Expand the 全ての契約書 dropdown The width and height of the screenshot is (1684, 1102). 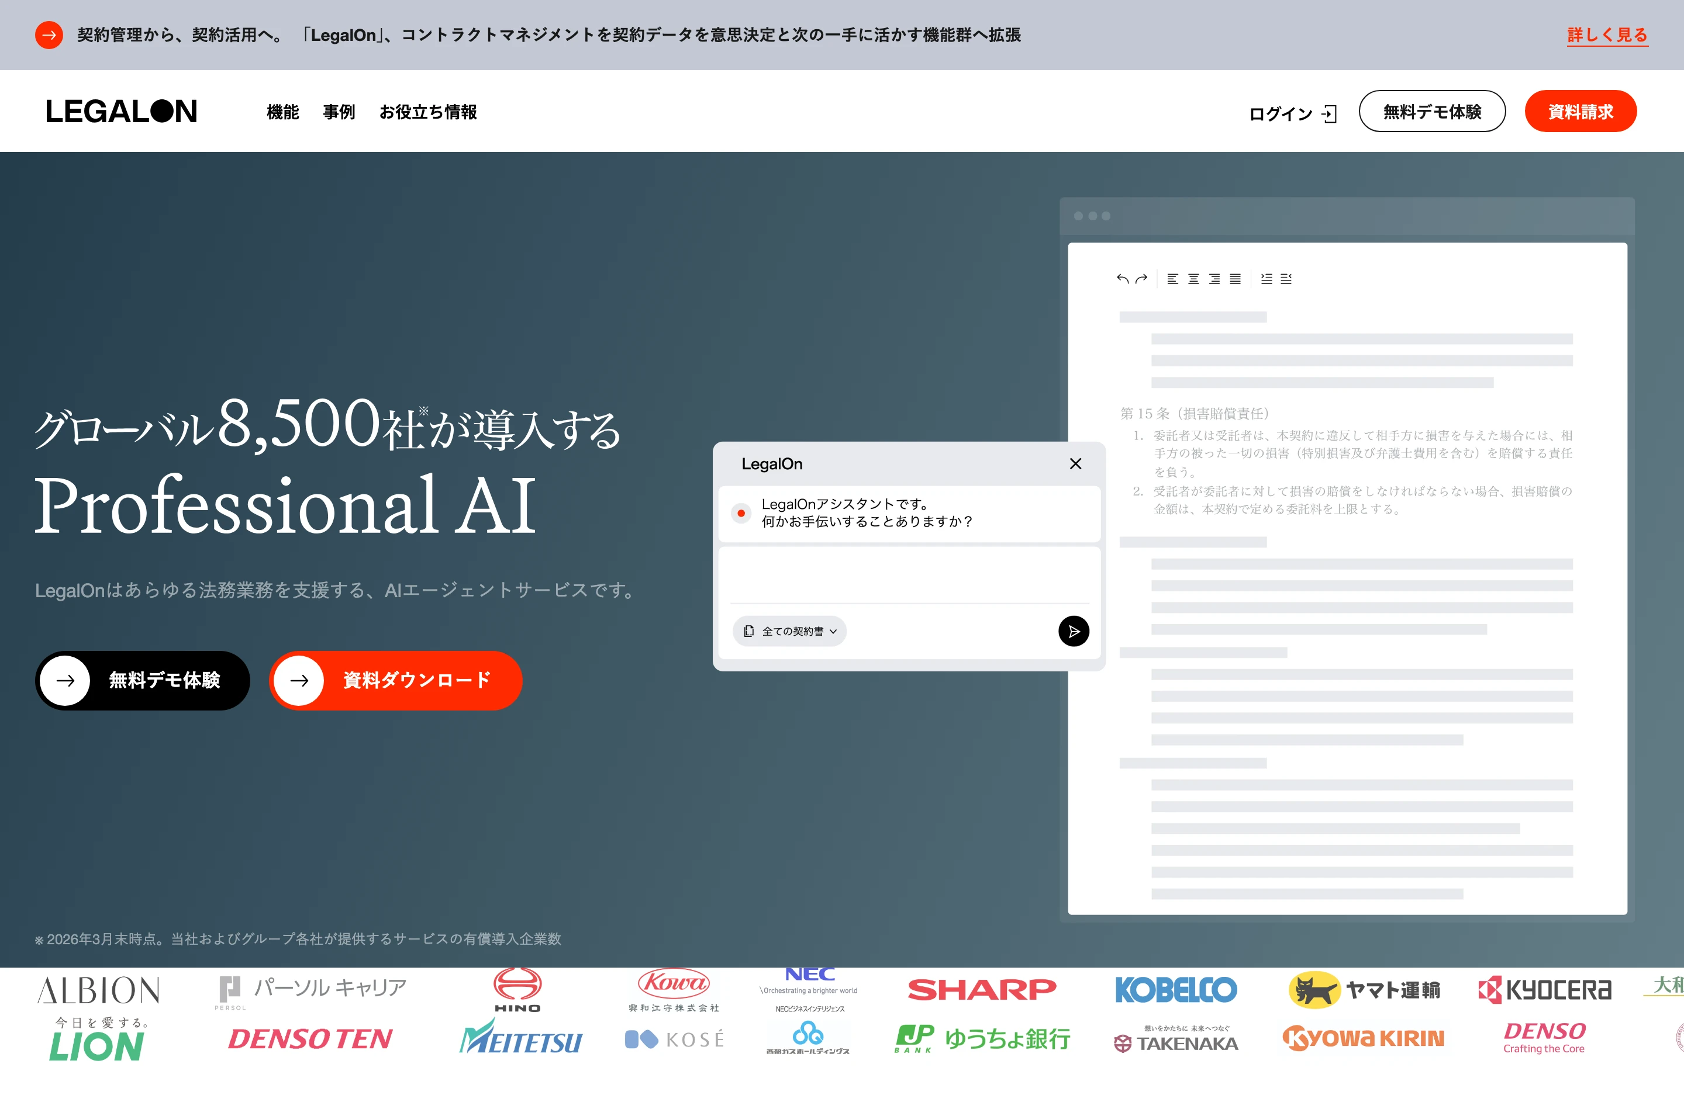click(789, 631)
